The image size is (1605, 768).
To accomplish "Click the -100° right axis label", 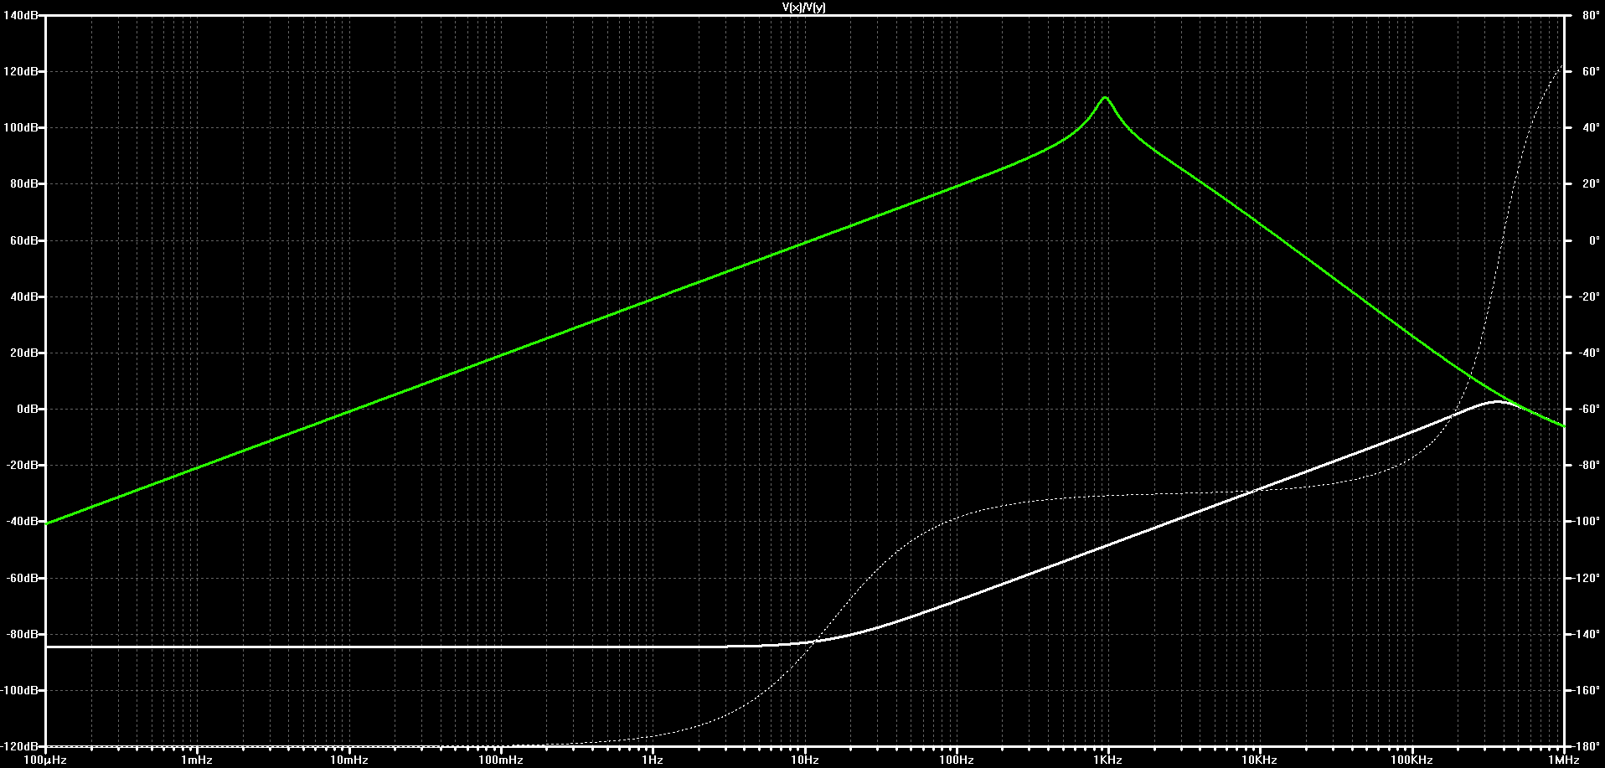I will pos(1586,521).
